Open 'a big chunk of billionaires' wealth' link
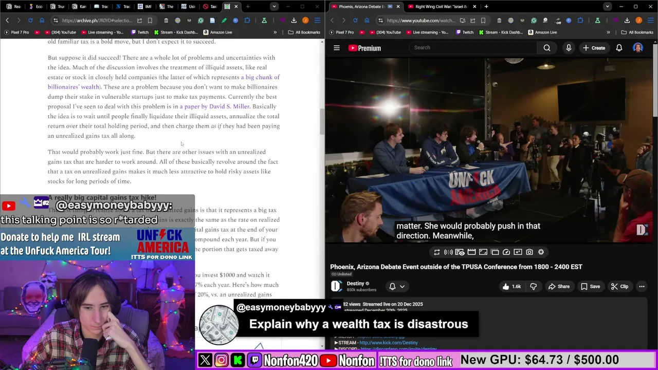Image resolution: width=658 pixels, height=370 pixels. point(163,82)
